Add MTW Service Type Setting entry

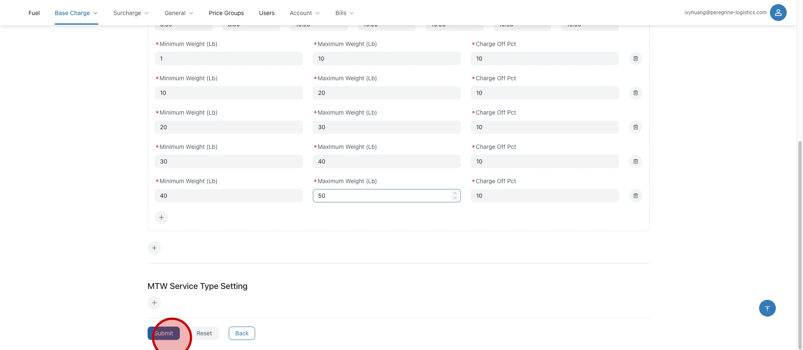[154, 303]
